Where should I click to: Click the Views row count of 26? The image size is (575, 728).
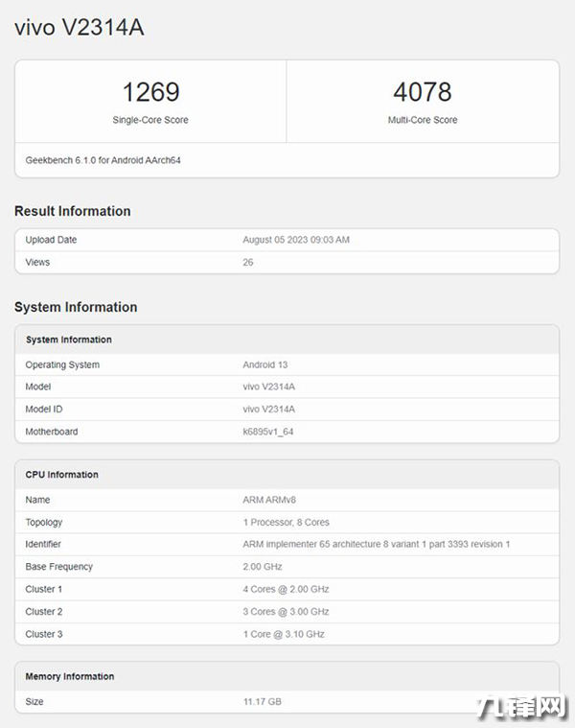pyautogui.click(x=248, y=262)
